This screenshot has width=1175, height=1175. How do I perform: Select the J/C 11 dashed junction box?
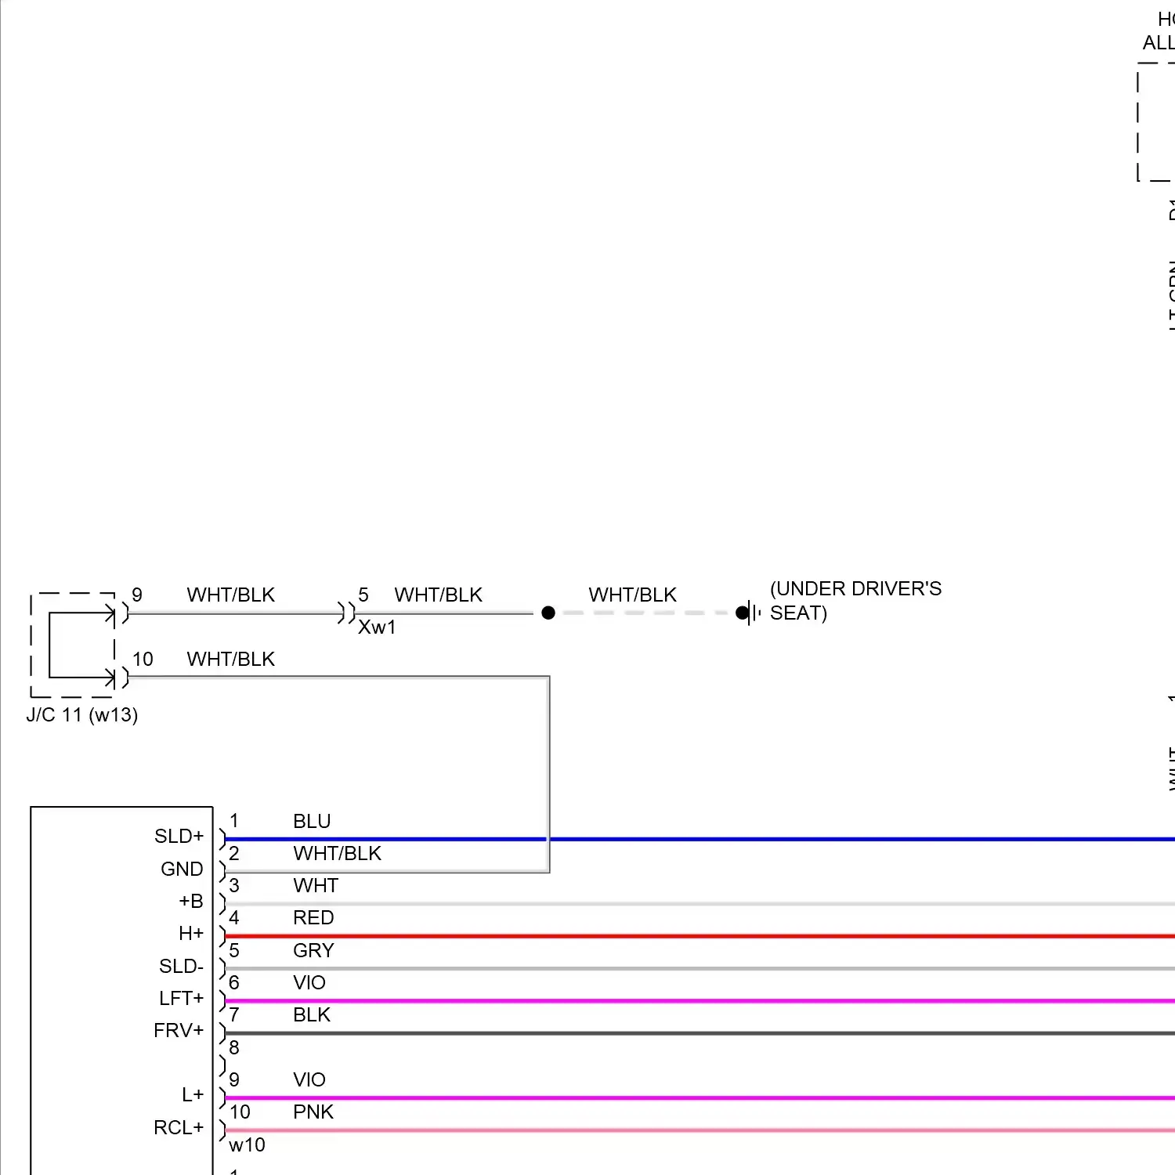(73, 645)
